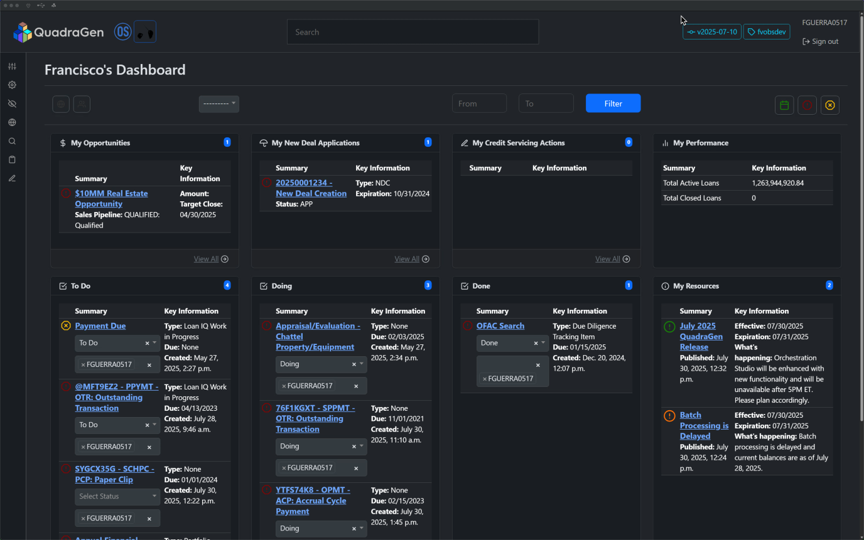Image resolution: width=864 pixels, height=540 pixels.
Task: Click people group button under dashboard title
Action: click(x=82, y=104)
